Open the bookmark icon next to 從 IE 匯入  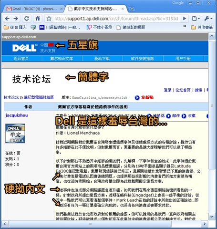33,28
